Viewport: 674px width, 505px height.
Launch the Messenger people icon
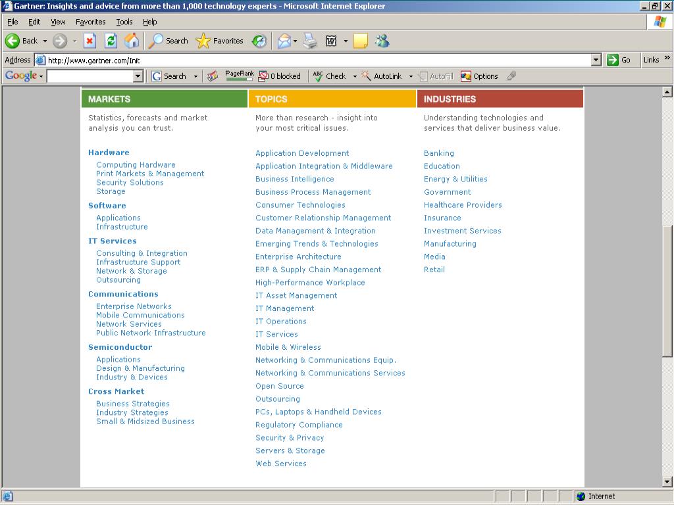pyautogui.click(x=382, y=41)
